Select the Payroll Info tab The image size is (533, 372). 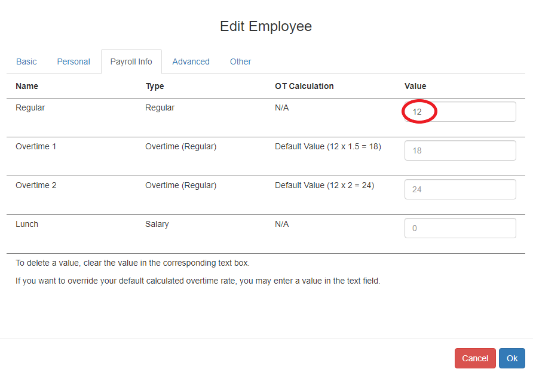click(131, 62)
